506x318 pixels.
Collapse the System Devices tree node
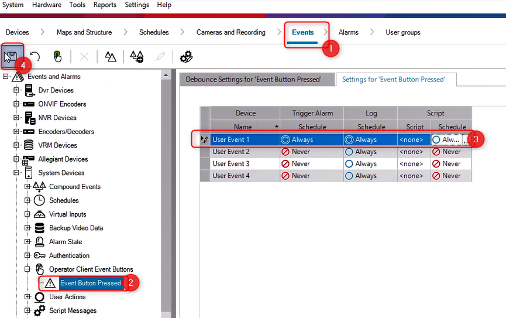pyautogui.click(x=16, y=173)
